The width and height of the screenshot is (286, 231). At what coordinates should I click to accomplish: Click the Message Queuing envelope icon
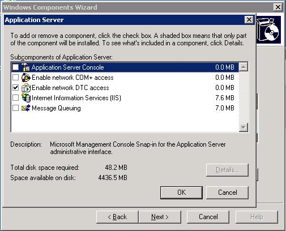click(25, 108)
